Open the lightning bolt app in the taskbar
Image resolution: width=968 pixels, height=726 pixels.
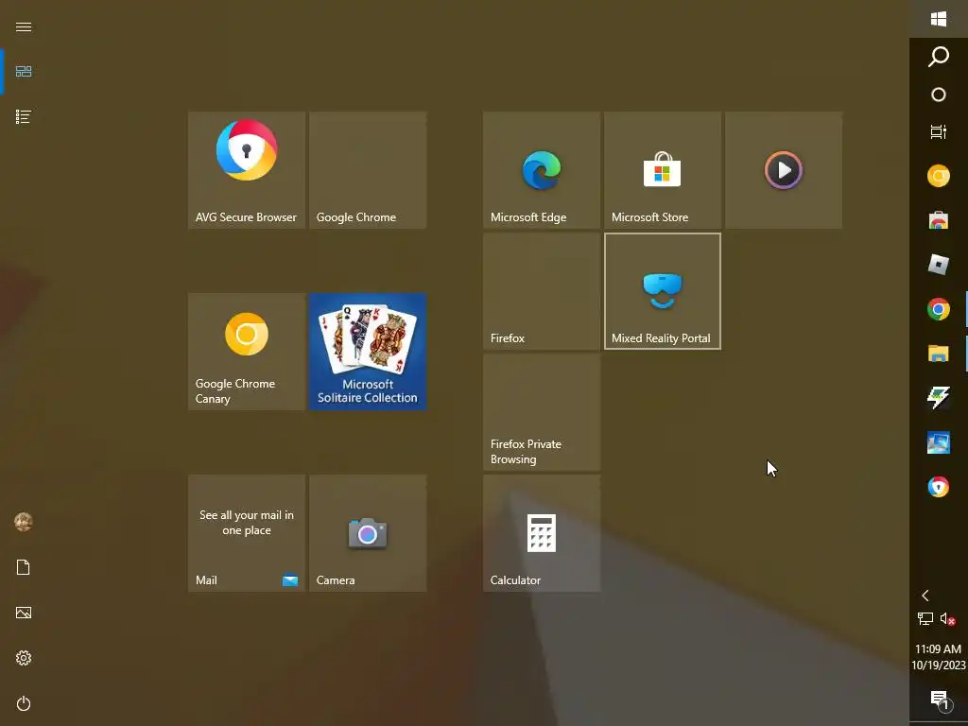pos(939,398)
